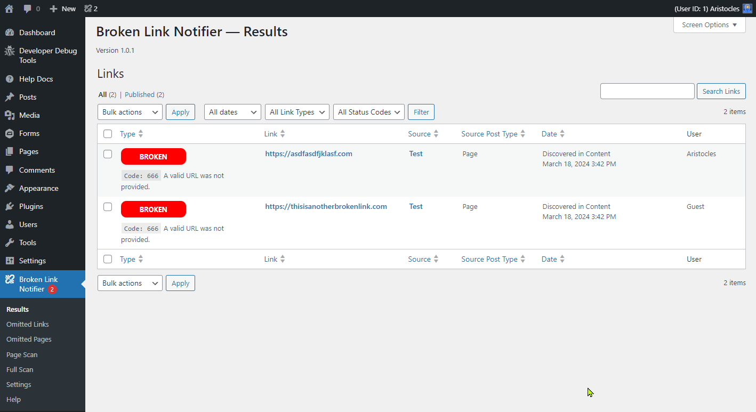Open the All Link Types dropdown
Screen dimensions: 756x412
(x=297, y=112)
